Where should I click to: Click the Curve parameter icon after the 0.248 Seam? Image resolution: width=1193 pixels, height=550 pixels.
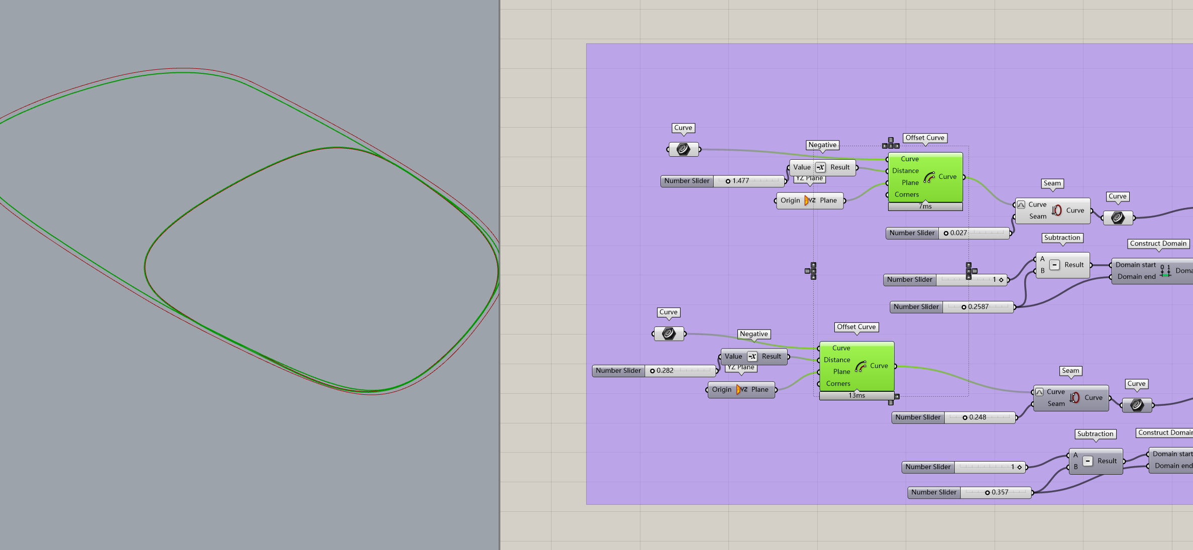pos(1137,405)
